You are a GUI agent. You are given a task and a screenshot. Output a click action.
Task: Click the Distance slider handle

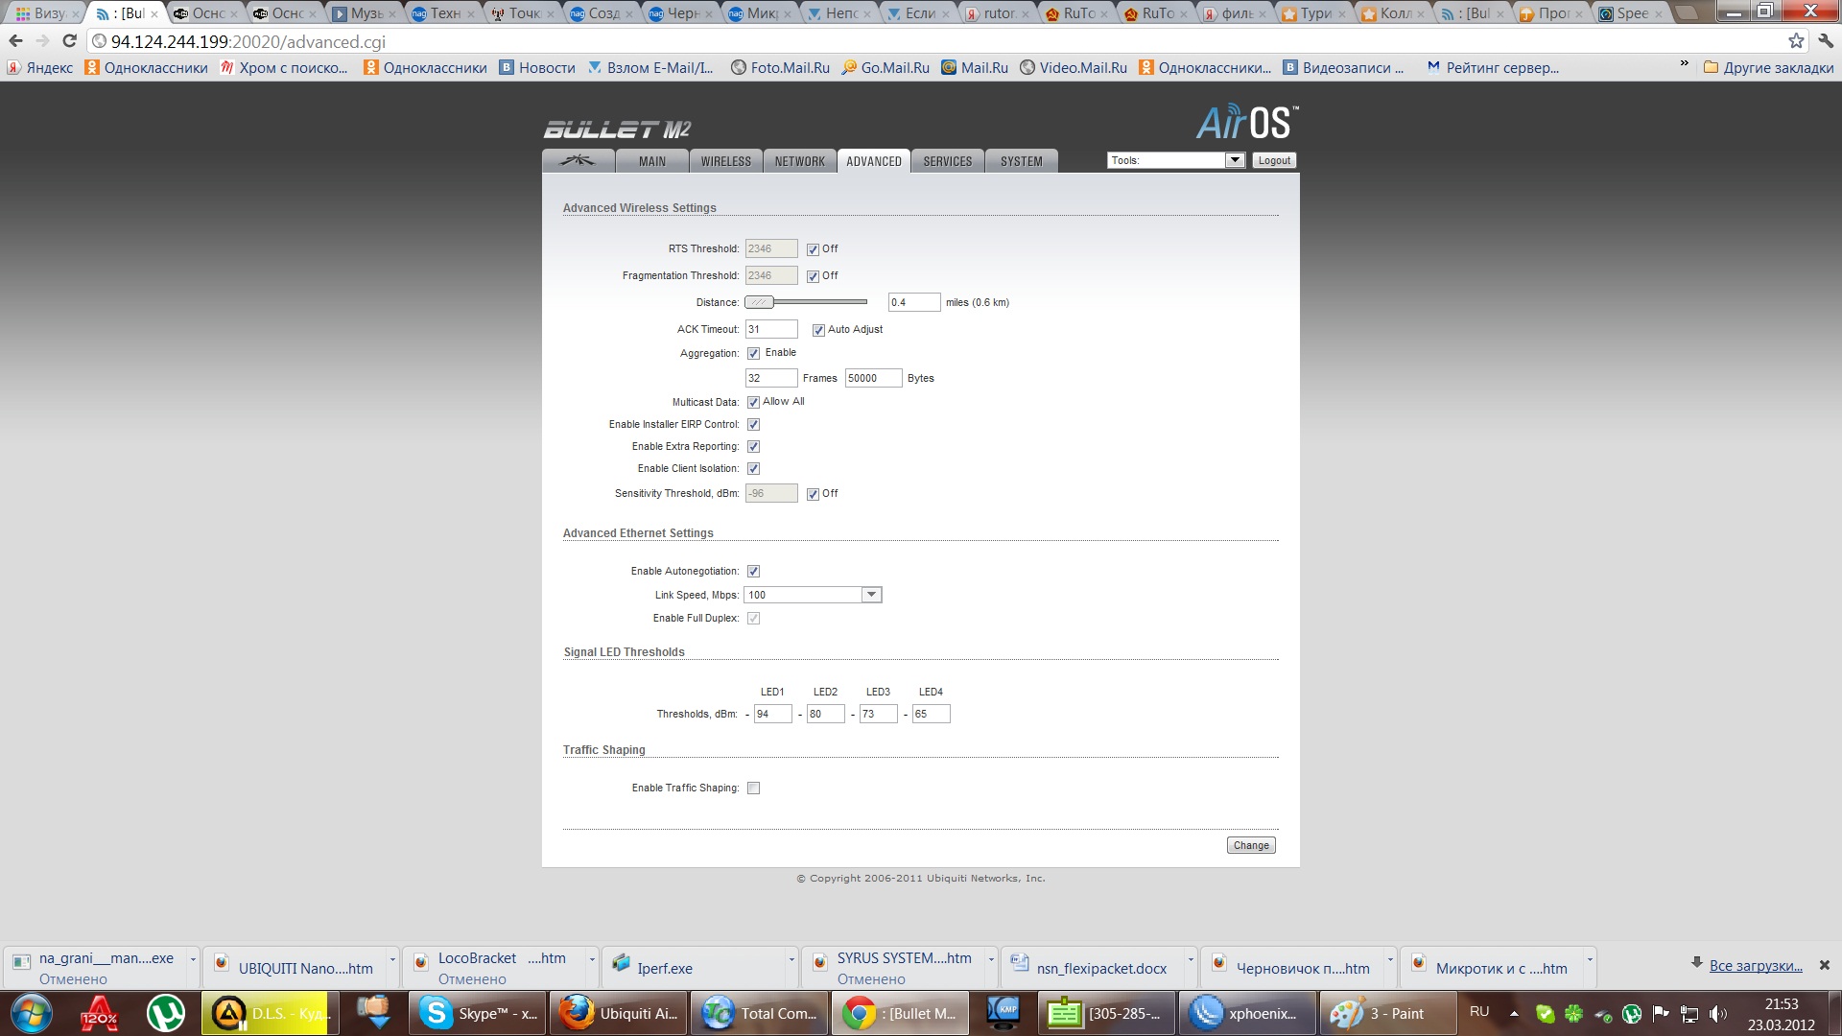coord(759,302)
